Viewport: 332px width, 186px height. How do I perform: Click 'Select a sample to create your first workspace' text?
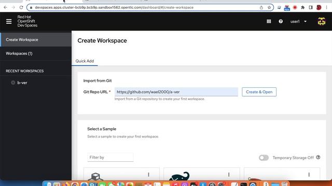pos(123,136)
